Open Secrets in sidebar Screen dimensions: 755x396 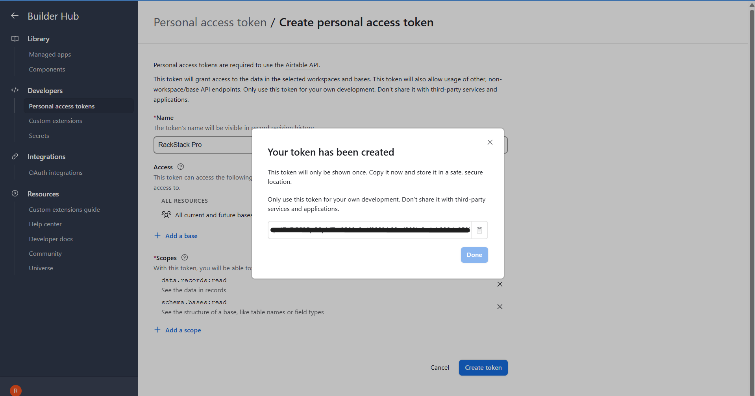(x=39, y=136)
